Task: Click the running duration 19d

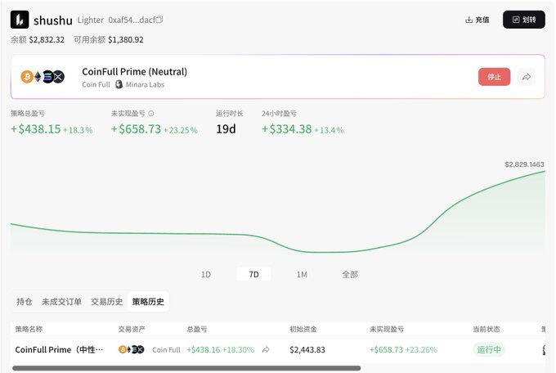Action: (x=226, y=129)
